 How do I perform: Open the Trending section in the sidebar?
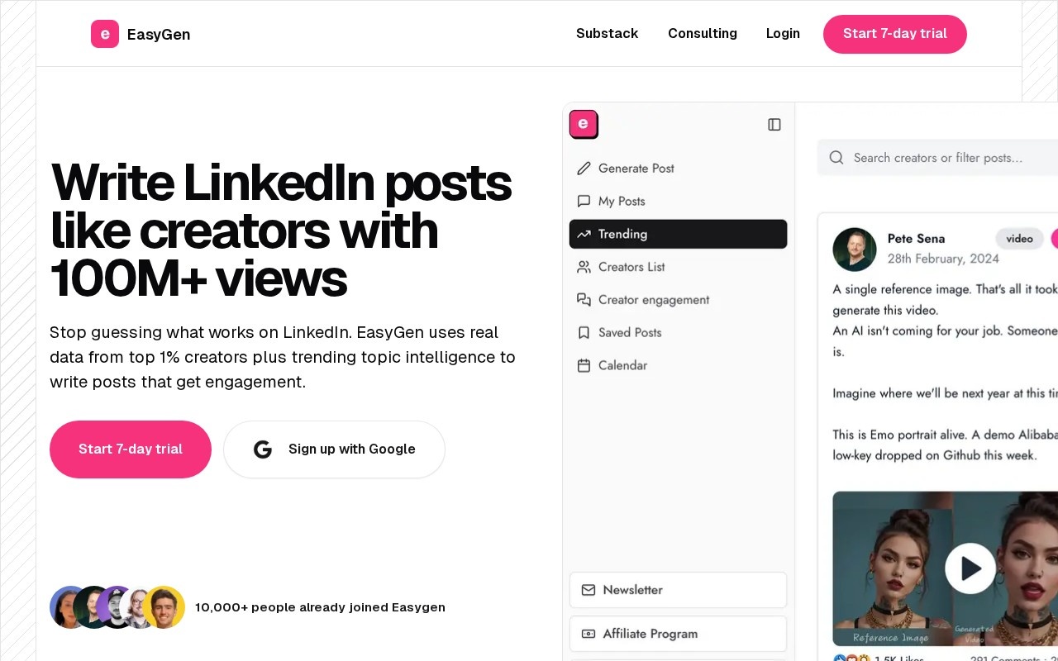[x=678, y=234]
